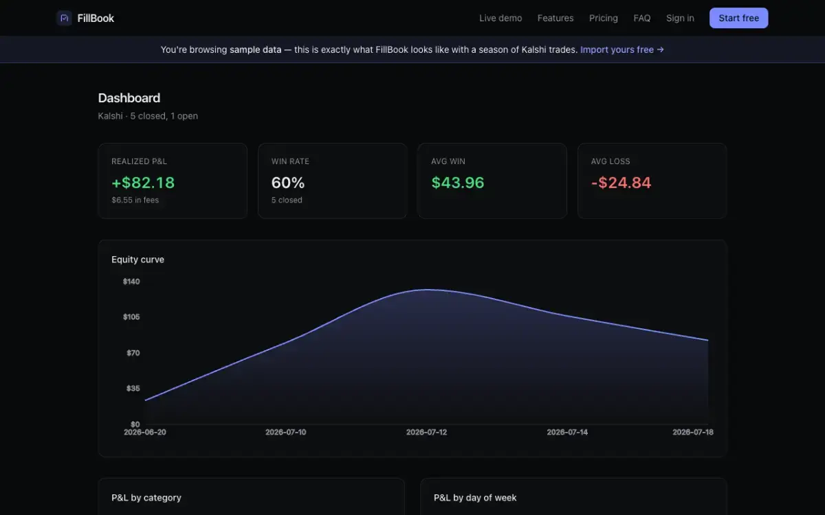Click the Realized P&L value +$82.18
This screenshot has height=515, width=825.
(143, 183)
